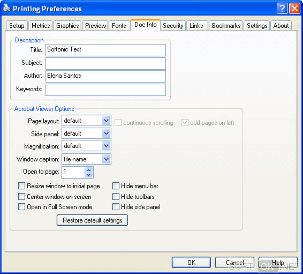
Task: Select the Preview tab
Action: tap(95, 26)
